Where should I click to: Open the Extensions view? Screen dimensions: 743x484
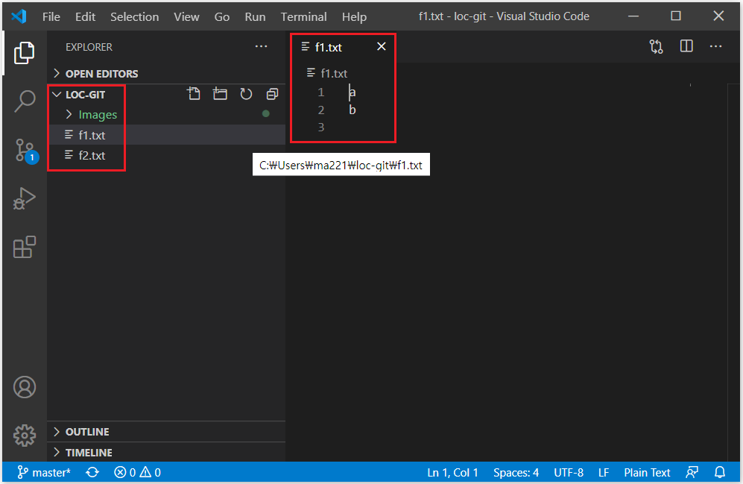tap(24, 247)
